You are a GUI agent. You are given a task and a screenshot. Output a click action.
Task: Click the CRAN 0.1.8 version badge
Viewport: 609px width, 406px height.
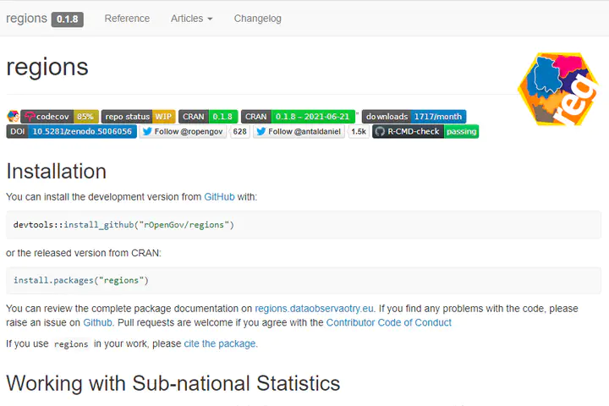click(208, 117)
